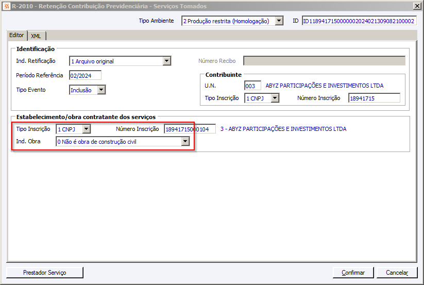The image size is (424, 285).
Task: Click the U.N. label
Action: [x=210, y=86]
